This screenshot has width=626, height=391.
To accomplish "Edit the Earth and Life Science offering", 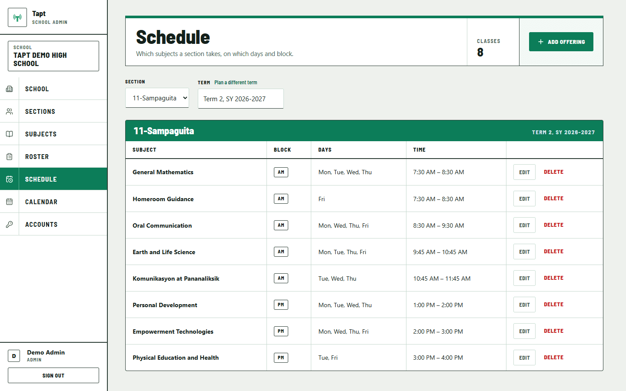I will pos(524,252).
